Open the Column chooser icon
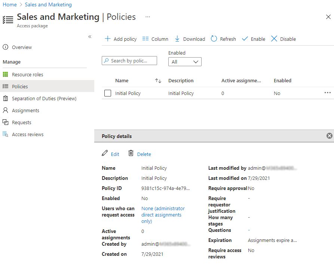 tap(145, 39)
